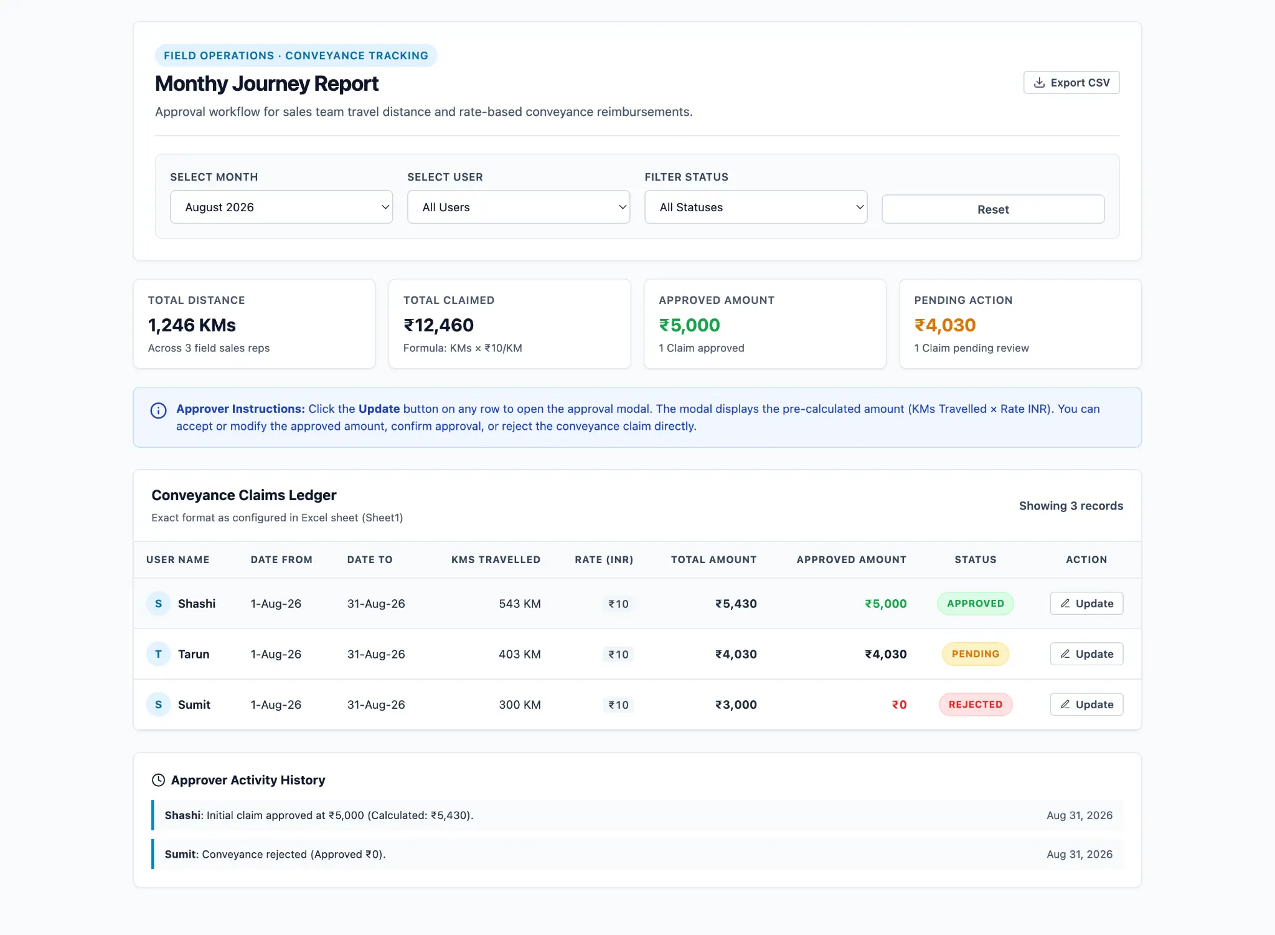The image size is (1275, 935).
Task: Click the PENDING status badge for Tarun
Action: [x=976, y=654]
